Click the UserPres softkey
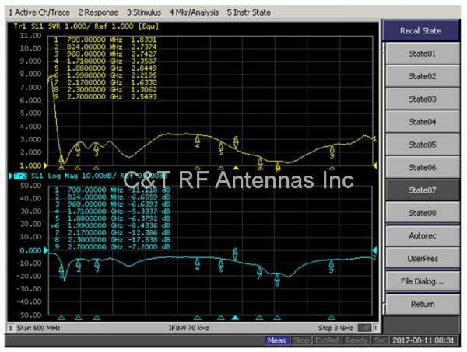 pos(422,258)
